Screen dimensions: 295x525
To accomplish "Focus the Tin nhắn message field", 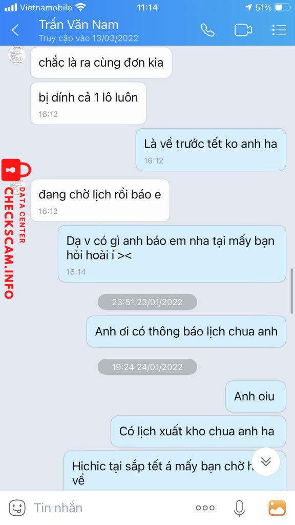I will coord(111,508).
